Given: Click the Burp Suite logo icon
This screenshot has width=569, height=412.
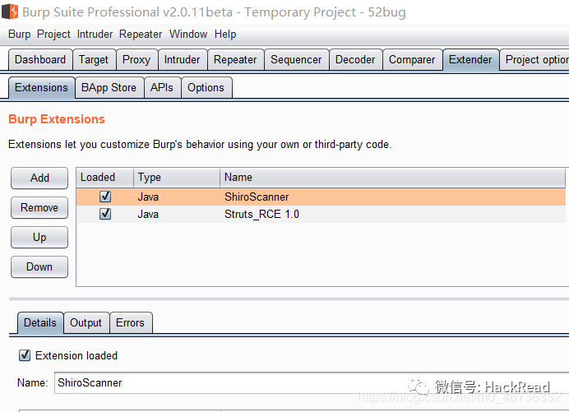Looking at the screenshot, I should point(10,12).
